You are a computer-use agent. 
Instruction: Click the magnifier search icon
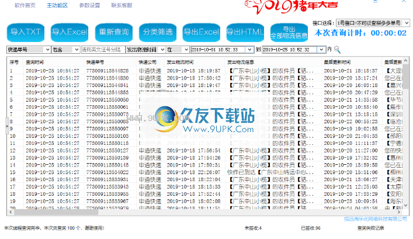(x=337, y=50)
